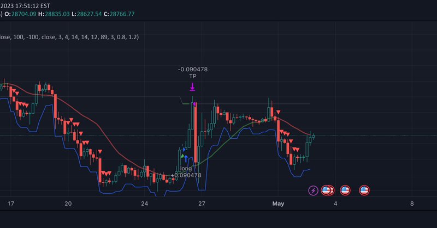Image resolution: width=437 pixels, height=228 pixels.
Task: Click the close price value 28766.77
Action: (122, 14)
